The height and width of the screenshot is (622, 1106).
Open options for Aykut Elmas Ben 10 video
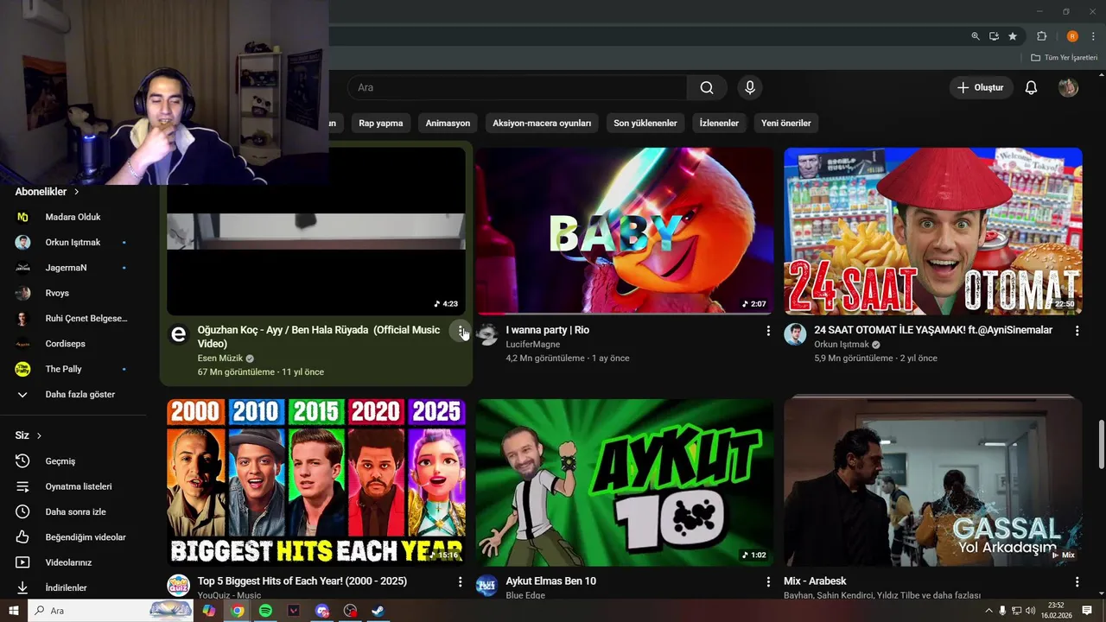[x=768, y=582]
